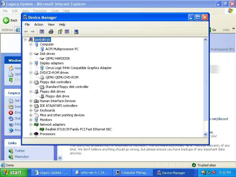Open the File menu in Device Manager
Image resolution: width=236 pixels, height=177 pixels.
tap(27, 24)
